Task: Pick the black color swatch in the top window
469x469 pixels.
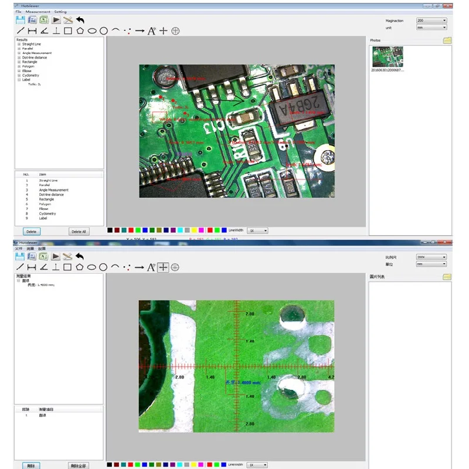Action: tap(110, 230)
